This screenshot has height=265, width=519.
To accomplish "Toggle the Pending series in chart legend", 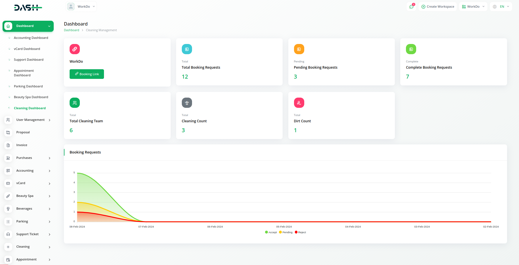I will (x=286, y=232).
